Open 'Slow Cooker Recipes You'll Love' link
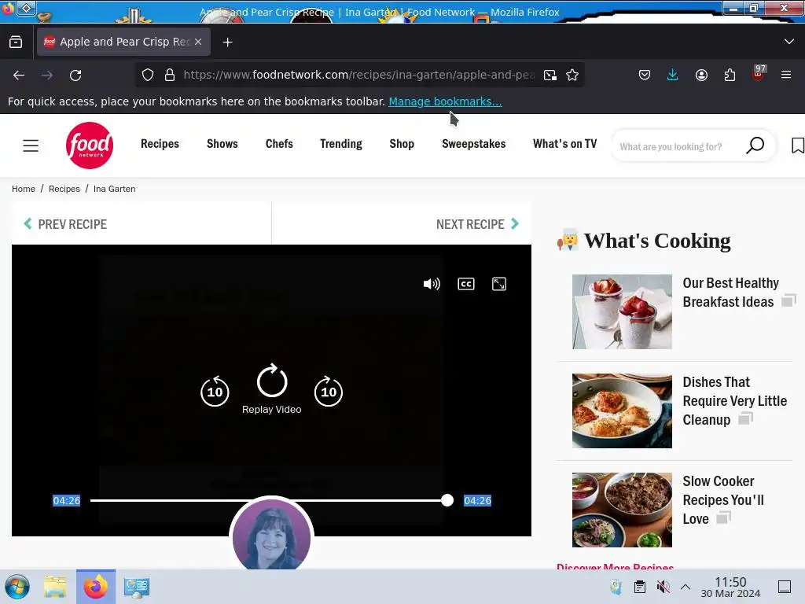Viewport: 805px width, 604px height. point(723,499)
